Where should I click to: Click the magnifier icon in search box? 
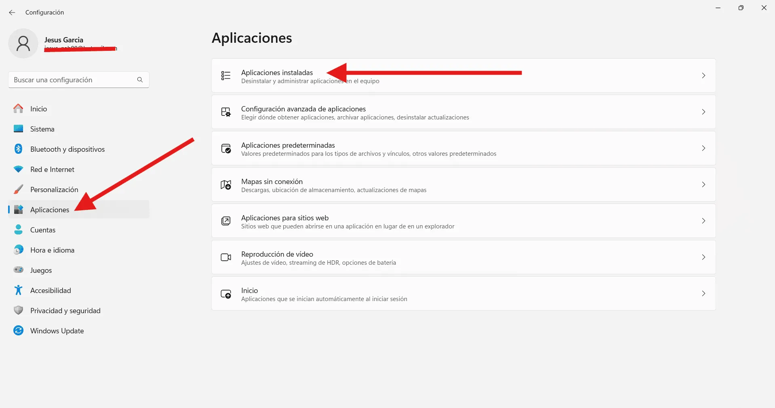(140, 80)
